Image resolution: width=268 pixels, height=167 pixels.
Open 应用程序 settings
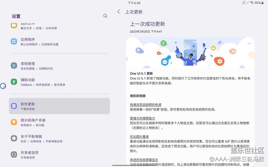[x=59, y=42]
